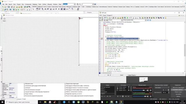Select the pointer arrow in component palette

(x=33, y=9)
